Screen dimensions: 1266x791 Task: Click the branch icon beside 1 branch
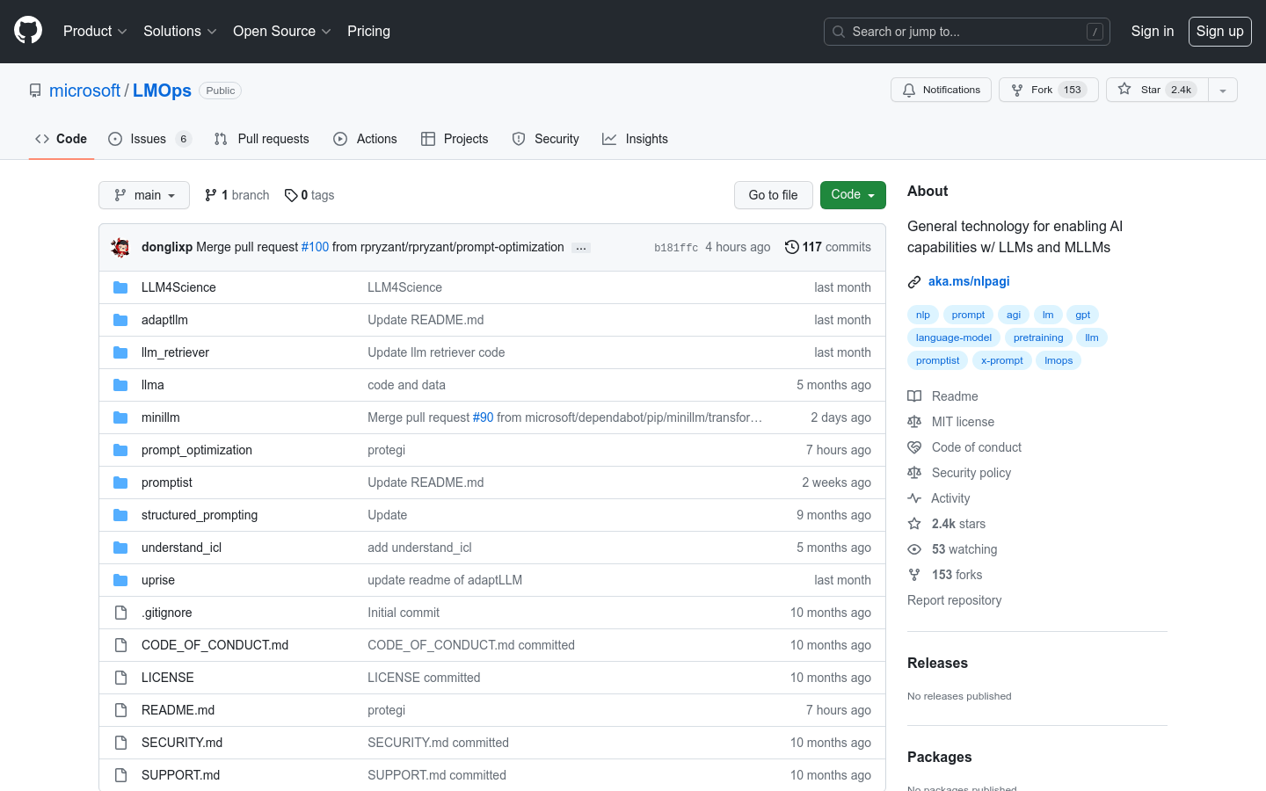[211, 195]
